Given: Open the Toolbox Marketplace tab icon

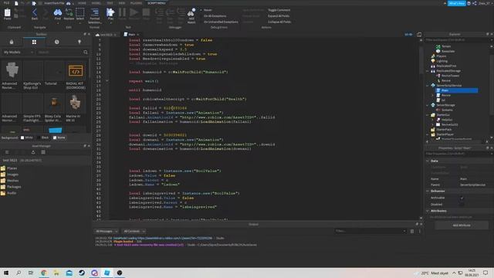Looking at the screenshot, I should [12, 42].
